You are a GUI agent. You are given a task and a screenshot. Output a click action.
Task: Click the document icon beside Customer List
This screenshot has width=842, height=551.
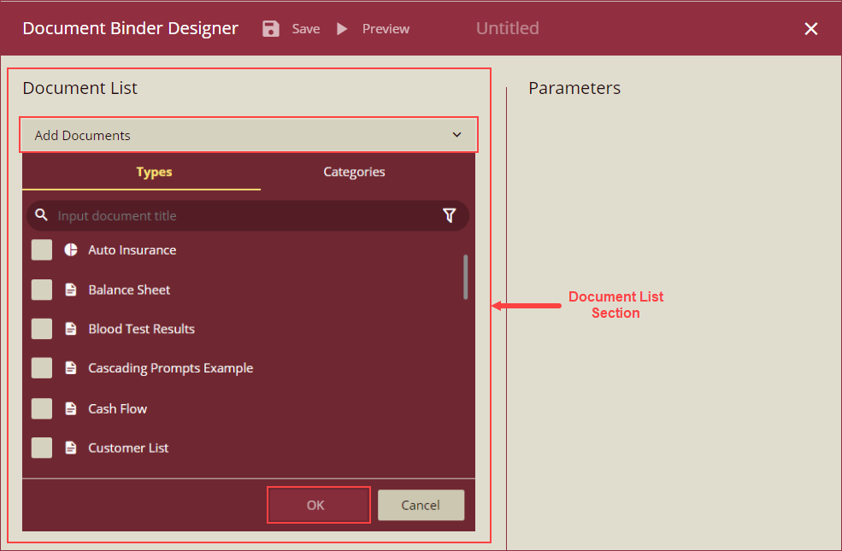click(71, 448)
